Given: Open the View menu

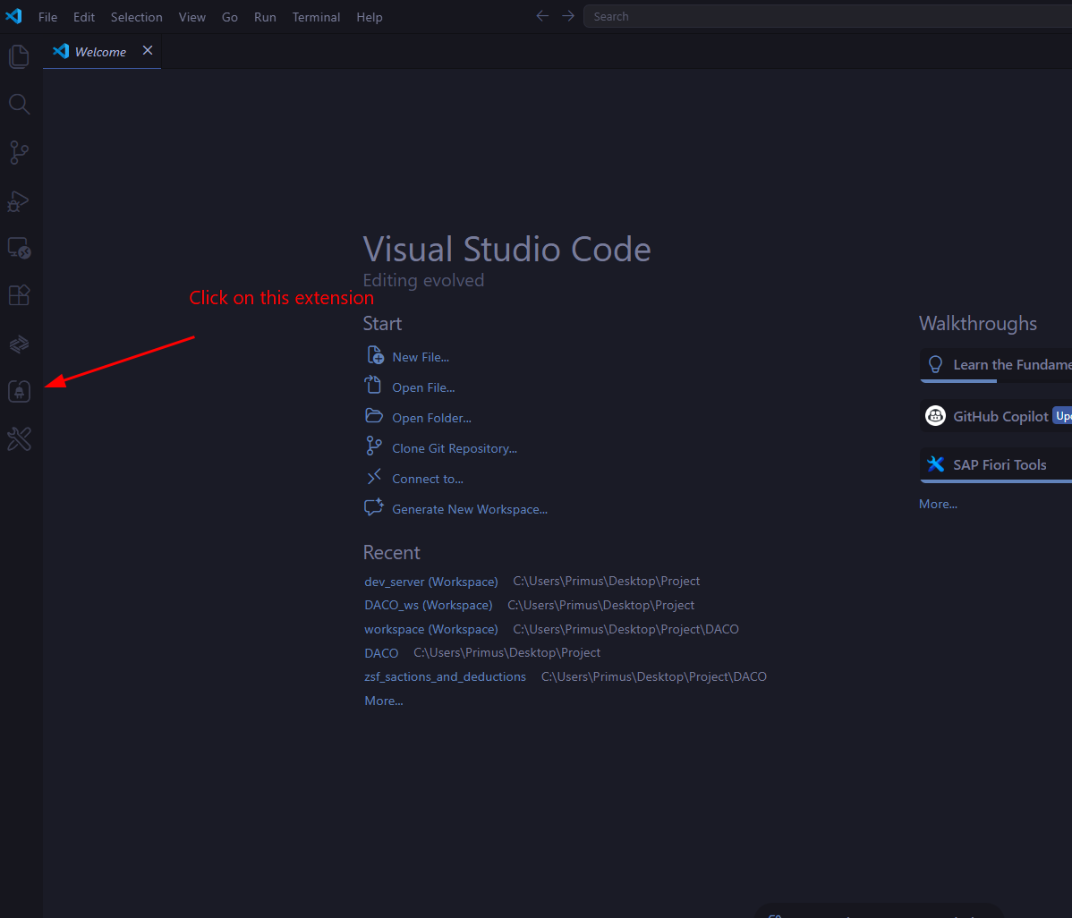Looking at the screenshot, I should point(192,17).
